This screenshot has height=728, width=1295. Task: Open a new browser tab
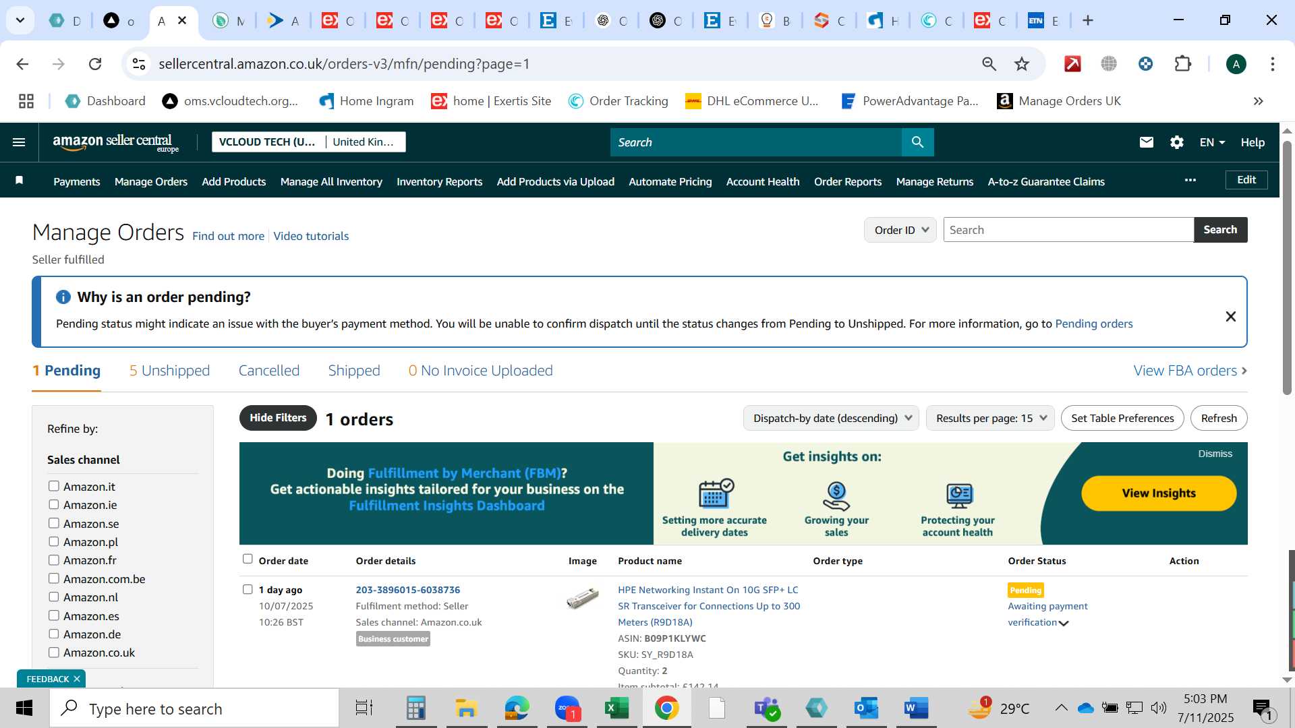tap(1087, 21)
